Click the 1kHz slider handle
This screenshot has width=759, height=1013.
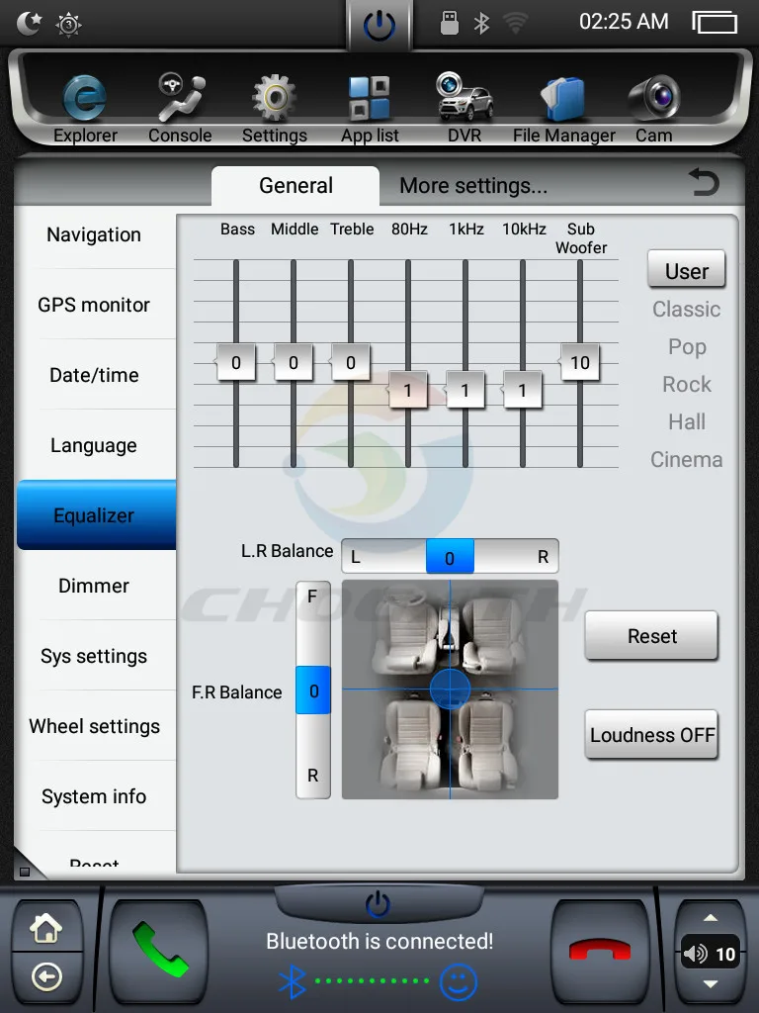click(464, 390)
